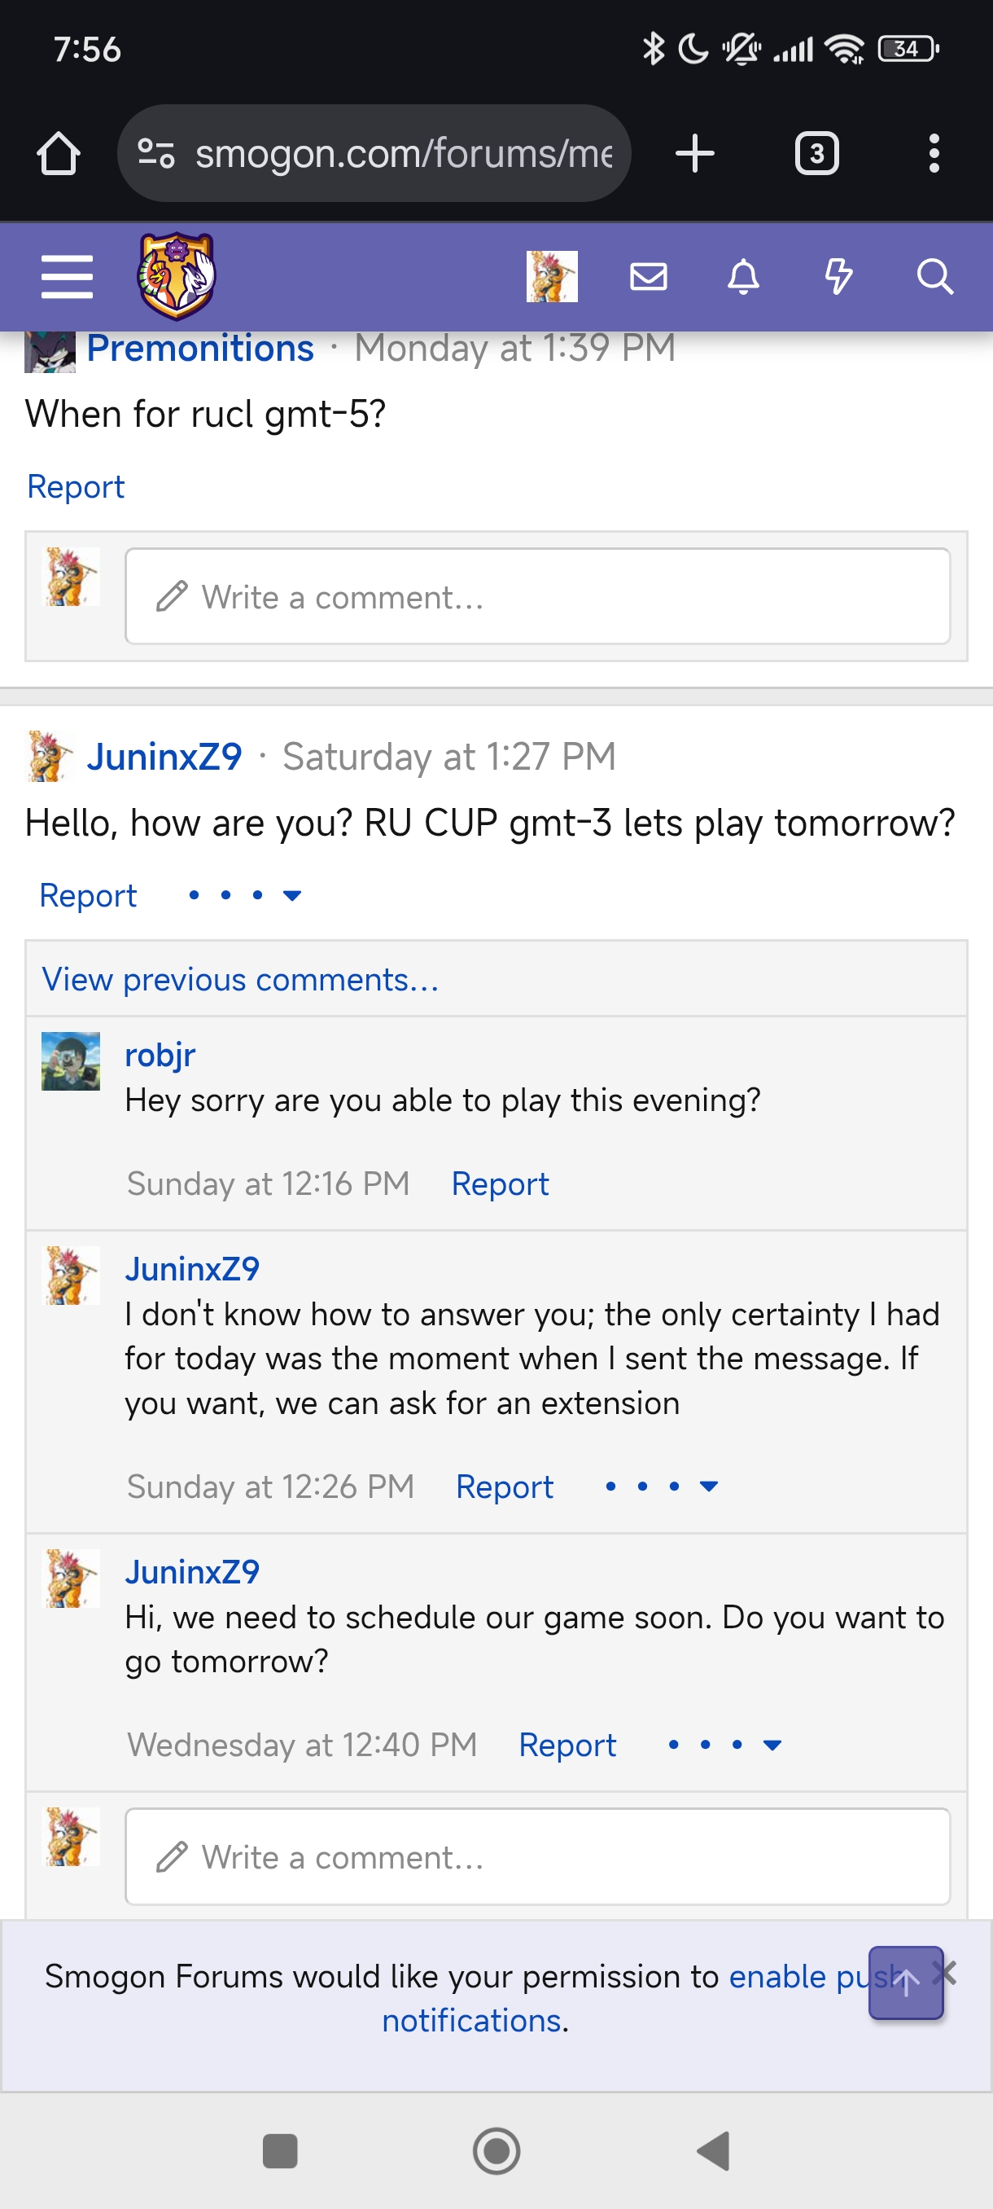
Task: Open the forum search magnifier icon
Action: (x=934, y=277)
